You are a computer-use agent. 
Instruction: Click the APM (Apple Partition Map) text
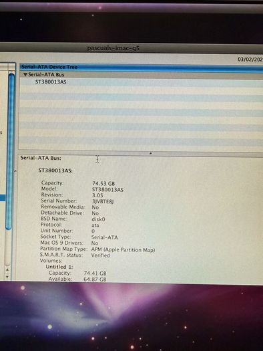pos(123,249)
